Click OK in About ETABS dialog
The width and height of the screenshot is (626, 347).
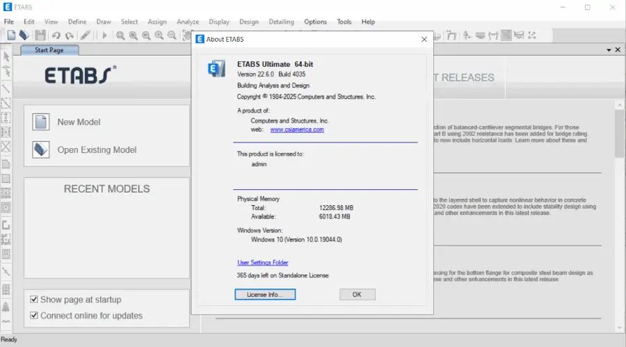[357, 294]
